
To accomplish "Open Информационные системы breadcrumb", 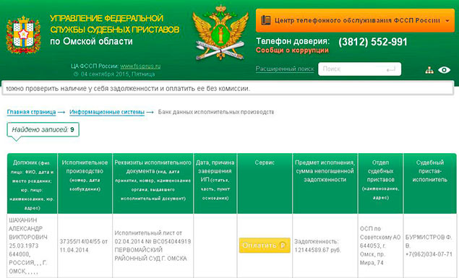I will (107, 112).
